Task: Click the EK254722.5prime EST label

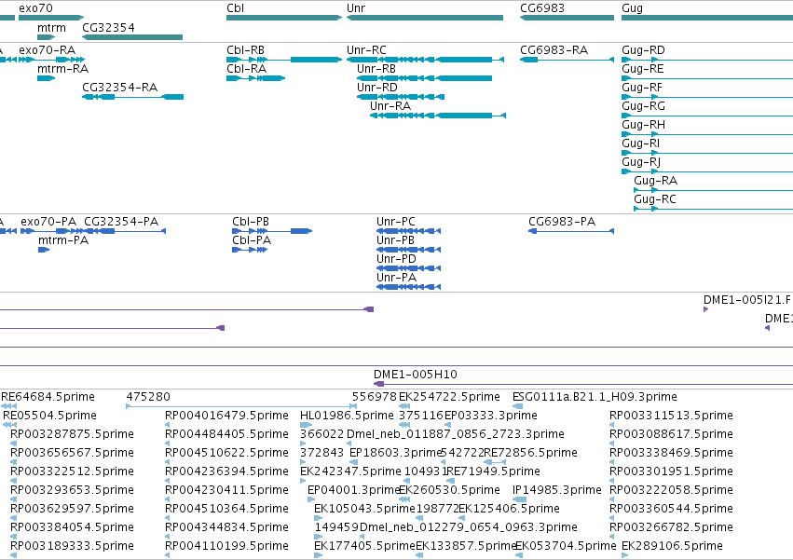Action: click(x=449, y=397)
